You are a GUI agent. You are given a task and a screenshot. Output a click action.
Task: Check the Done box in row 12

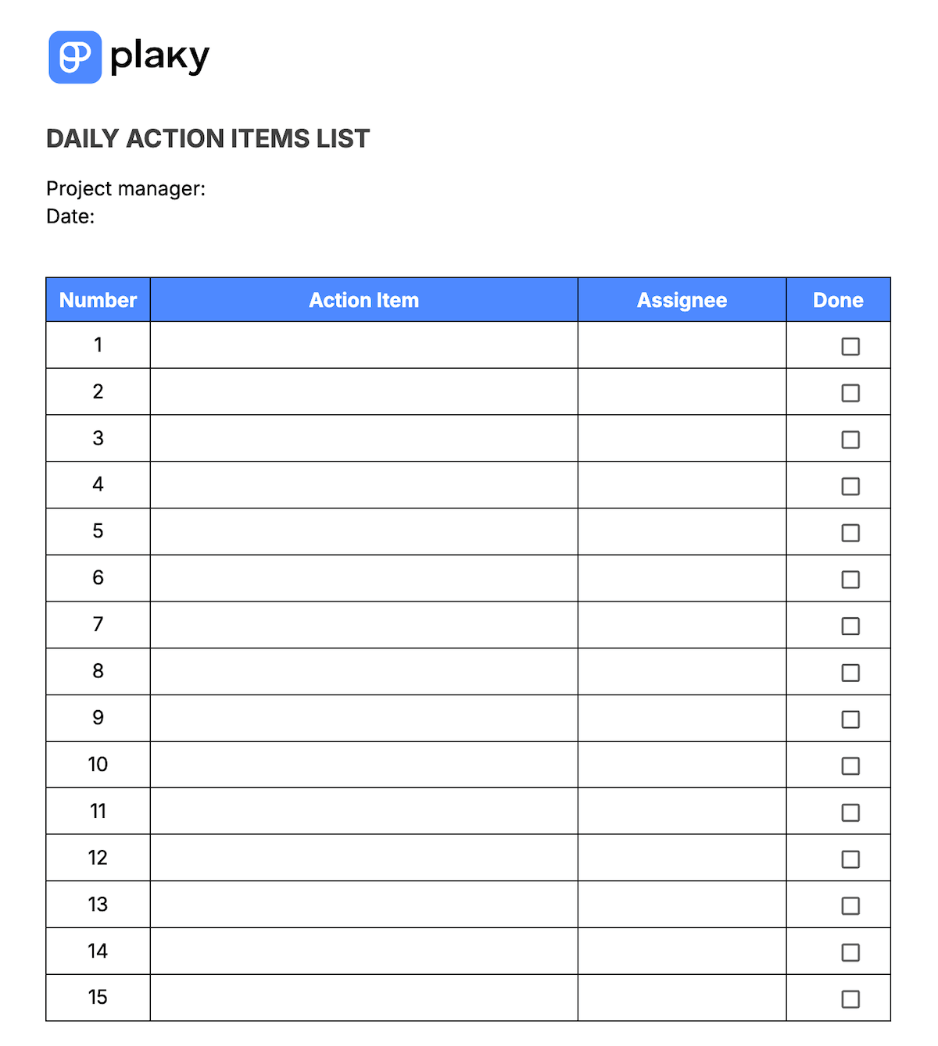click(x=850, y=859)
